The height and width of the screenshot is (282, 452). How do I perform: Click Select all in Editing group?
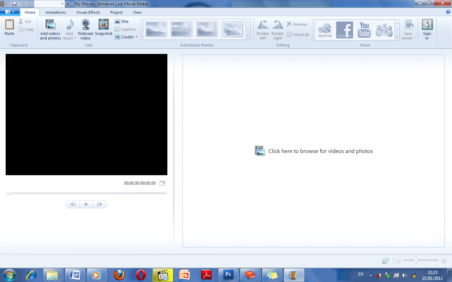coord(298,35)
